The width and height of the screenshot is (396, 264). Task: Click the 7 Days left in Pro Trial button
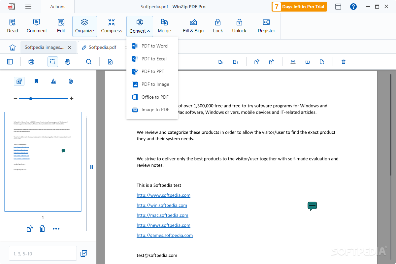point(299,7)
